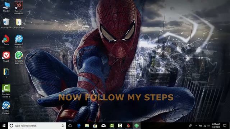Open the Recycle Bin
This screenshot has height=129, width=230.
pos(6,23)
